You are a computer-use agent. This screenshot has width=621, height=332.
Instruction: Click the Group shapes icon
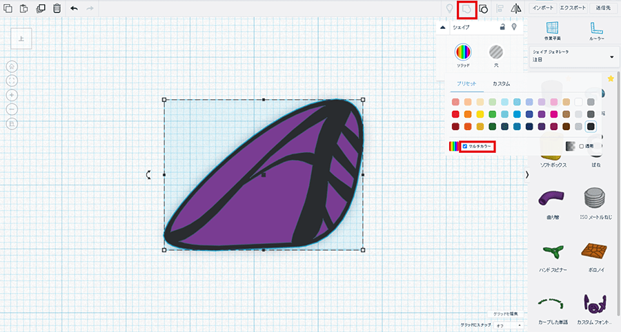[466, 9]
